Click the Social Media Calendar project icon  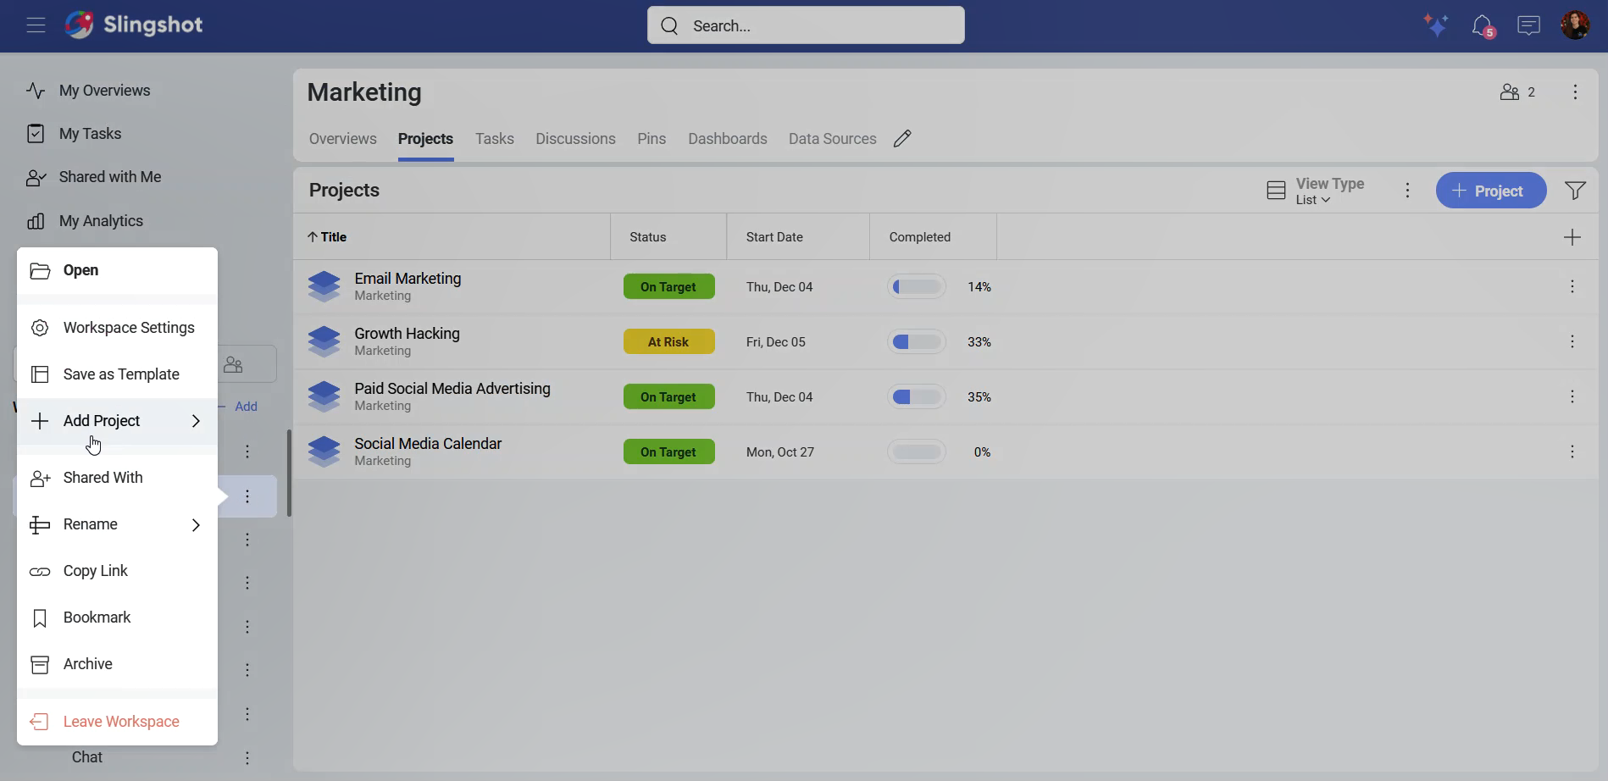[324, 452]
